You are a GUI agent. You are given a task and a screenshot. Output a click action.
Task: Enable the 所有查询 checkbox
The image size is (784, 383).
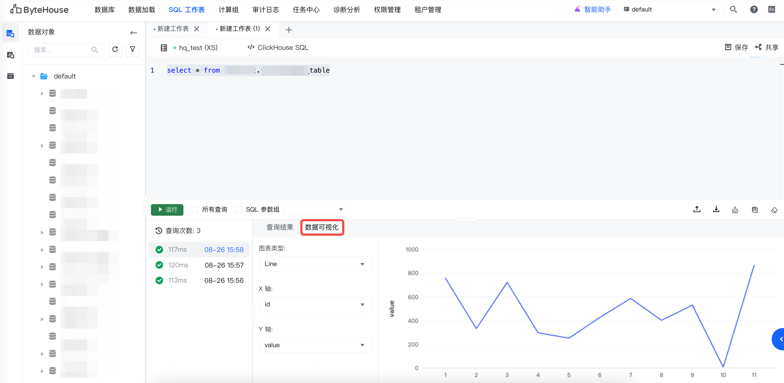click(x=195, y=209)
